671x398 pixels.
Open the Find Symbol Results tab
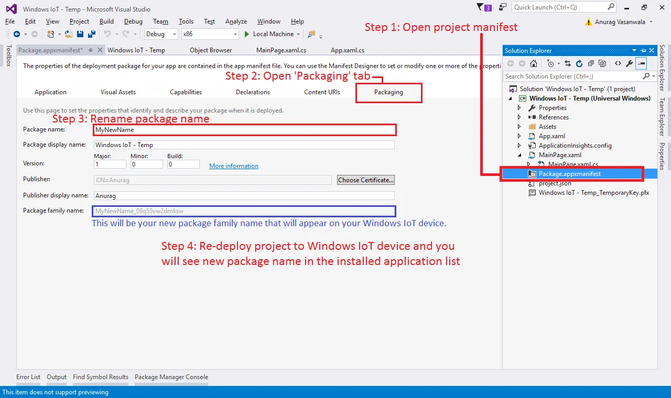coord(101,377)
